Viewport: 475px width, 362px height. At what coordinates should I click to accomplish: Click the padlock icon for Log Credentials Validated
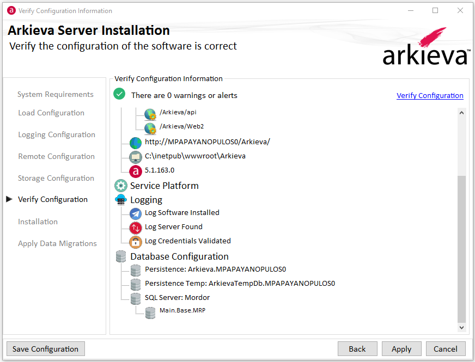pos(136,242)
